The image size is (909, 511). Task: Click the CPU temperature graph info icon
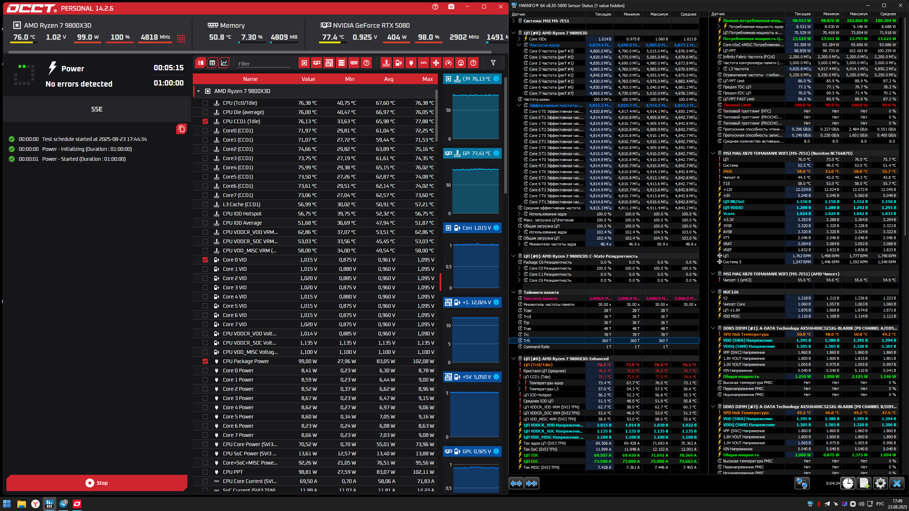point(496,79)
